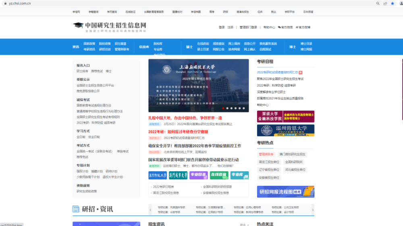Click the bookmark star icon

393,3
